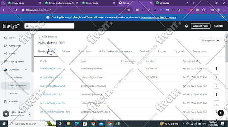Select the Members tab

click(x=46, y=51)
